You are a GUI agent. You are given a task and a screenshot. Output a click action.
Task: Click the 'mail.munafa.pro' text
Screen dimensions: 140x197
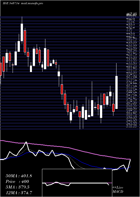32,3
